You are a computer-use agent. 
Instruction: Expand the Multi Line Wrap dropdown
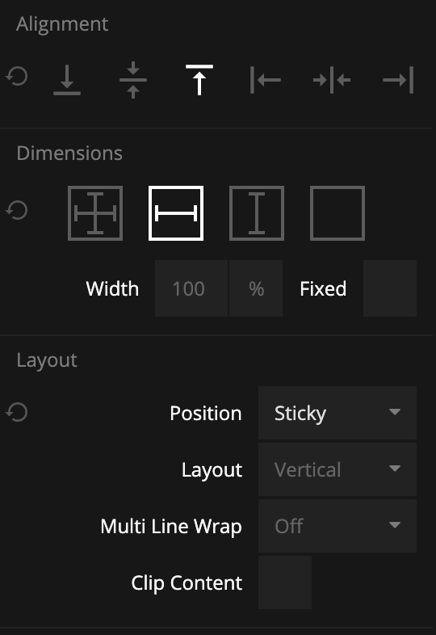pos(337,526)
